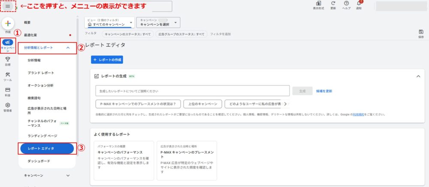This screenshot has height=187, width=429.
Task: Open the ツール wrench icon
Action: (x=8, y=75)
